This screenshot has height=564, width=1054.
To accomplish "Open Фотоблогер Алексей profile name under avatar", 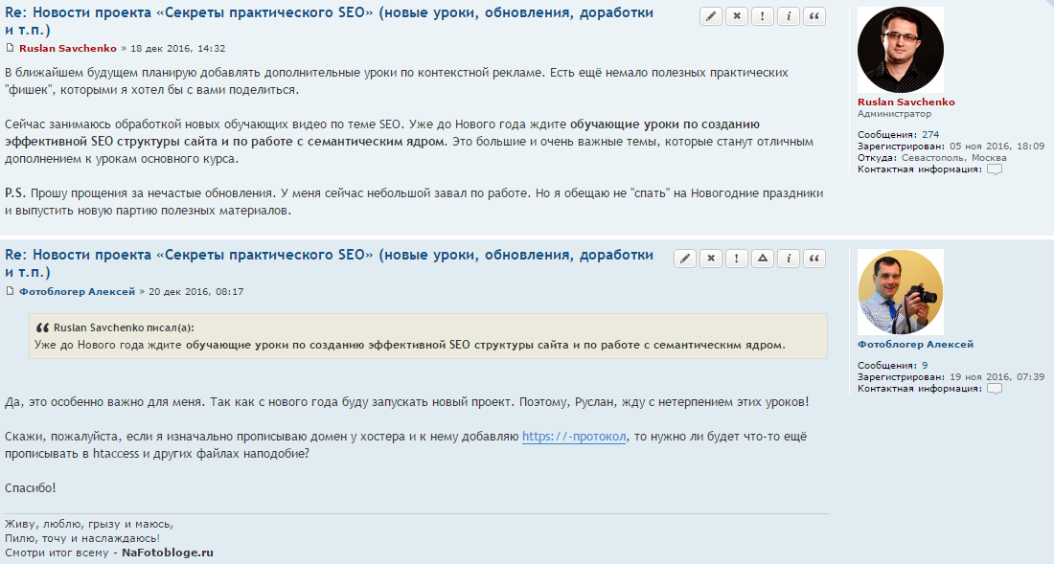I will pyautogui.click(x=915, y=345).
